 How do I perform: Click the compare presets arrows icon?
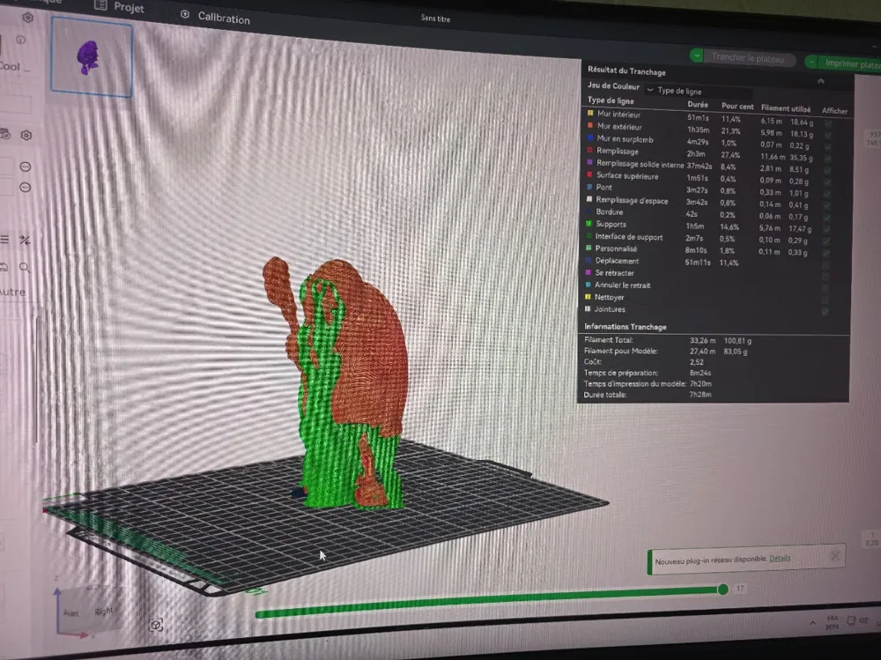(x=25, y=240)
